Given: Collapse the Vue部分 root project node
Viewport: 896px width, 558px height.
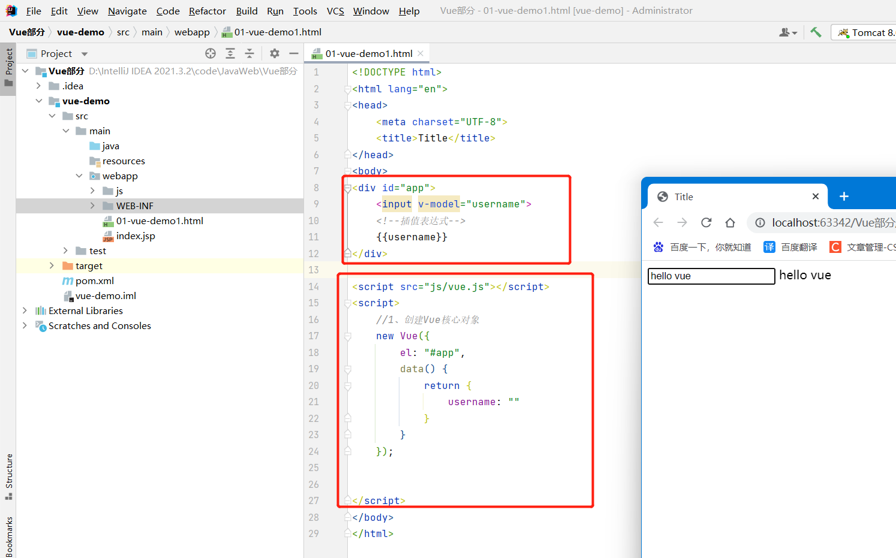Looking at the screenshot, I should coord(25,71).
